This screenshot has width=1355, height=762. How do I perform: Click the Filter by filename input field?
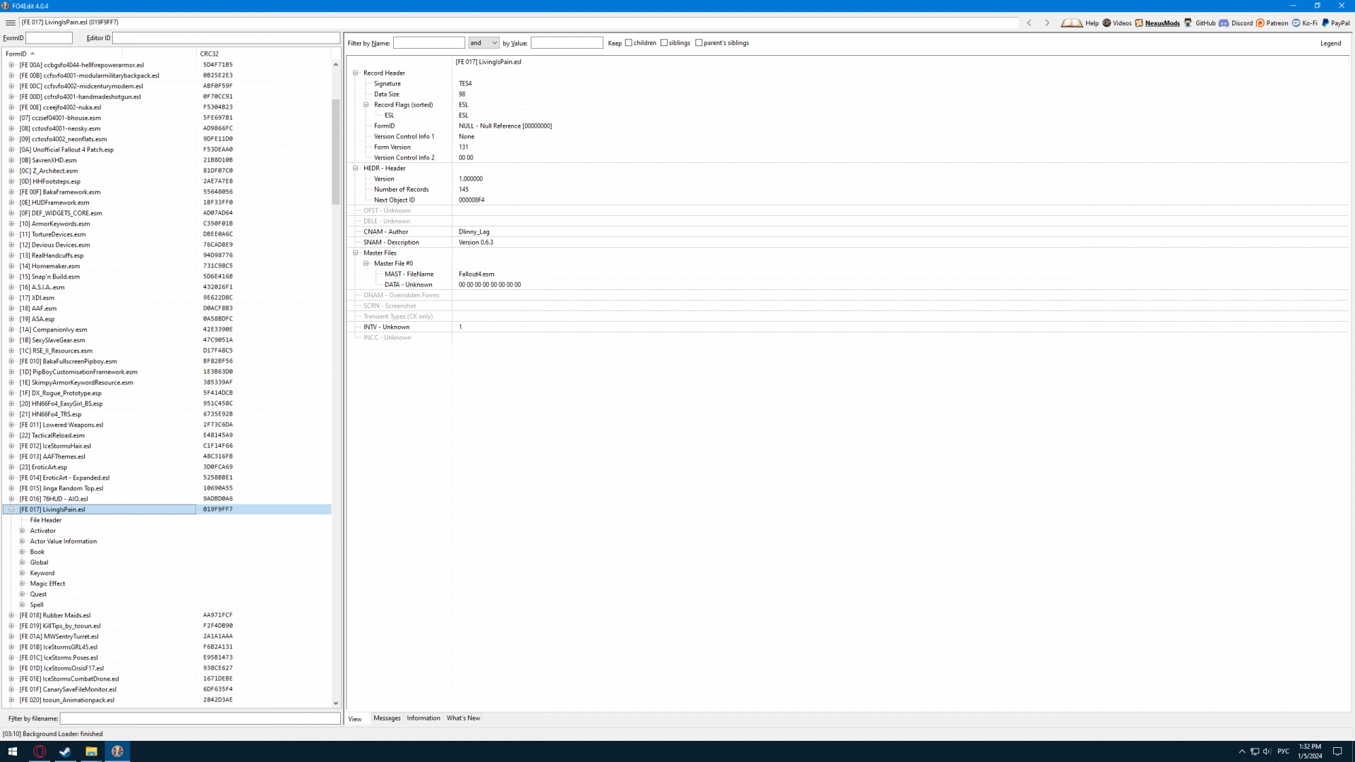click(x=200, y=718)
